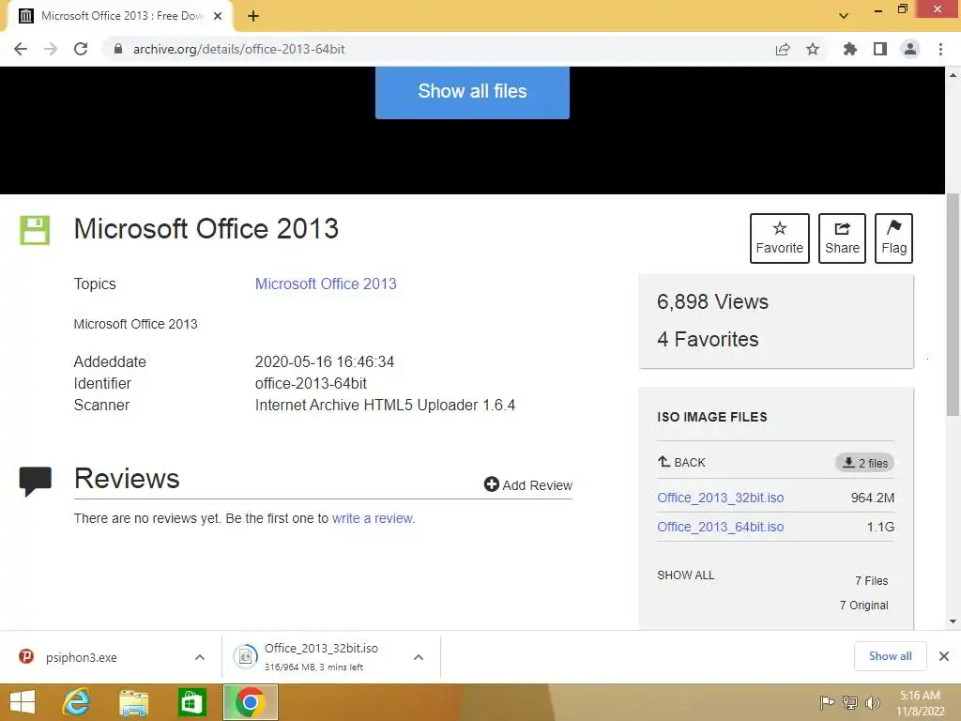Viewport: 961px width, 721px height.
Task: Click the Add Review plus button
Action: [527, 485]
